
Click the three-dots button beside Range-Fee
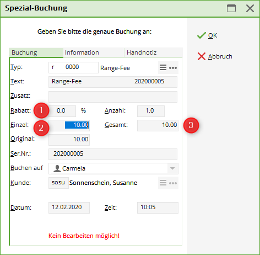click(x=173, y=68)
